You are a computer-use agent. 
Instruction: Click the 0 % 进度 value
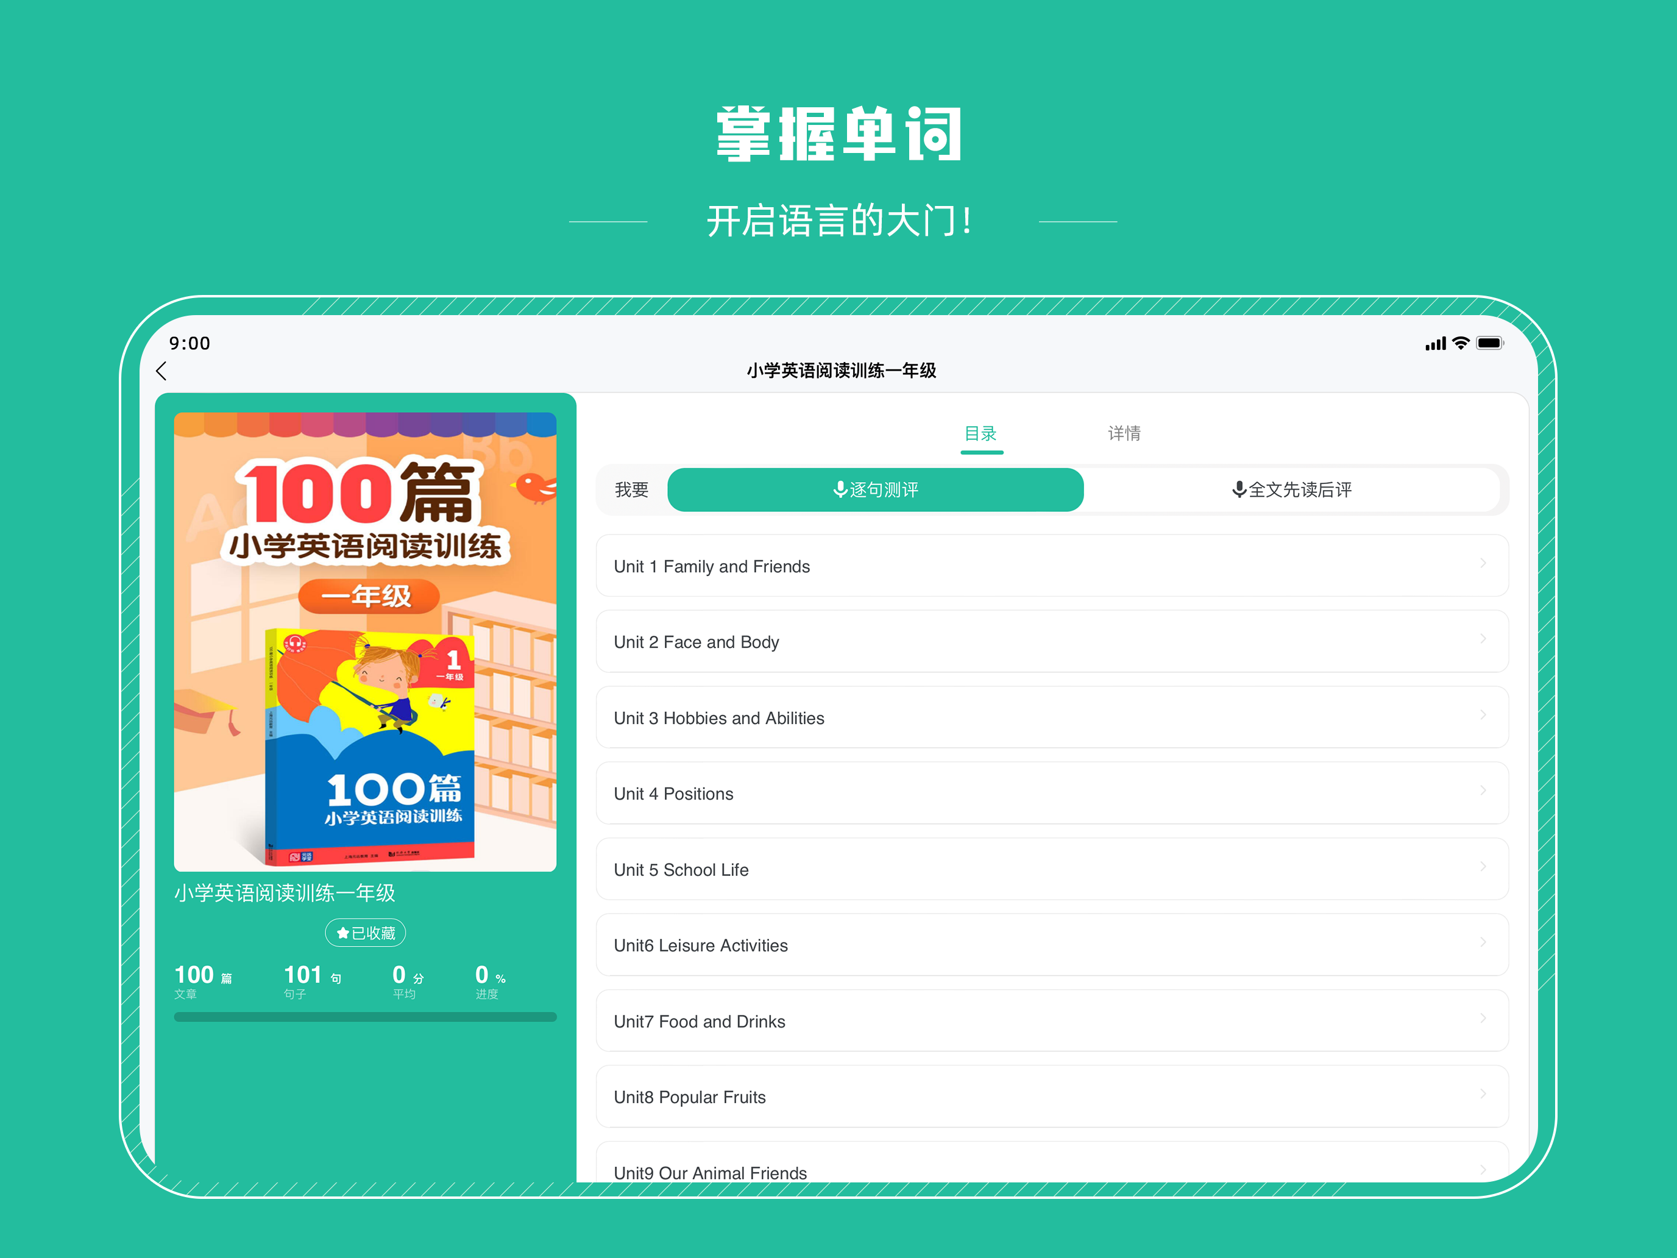click(x=491, y=981)
